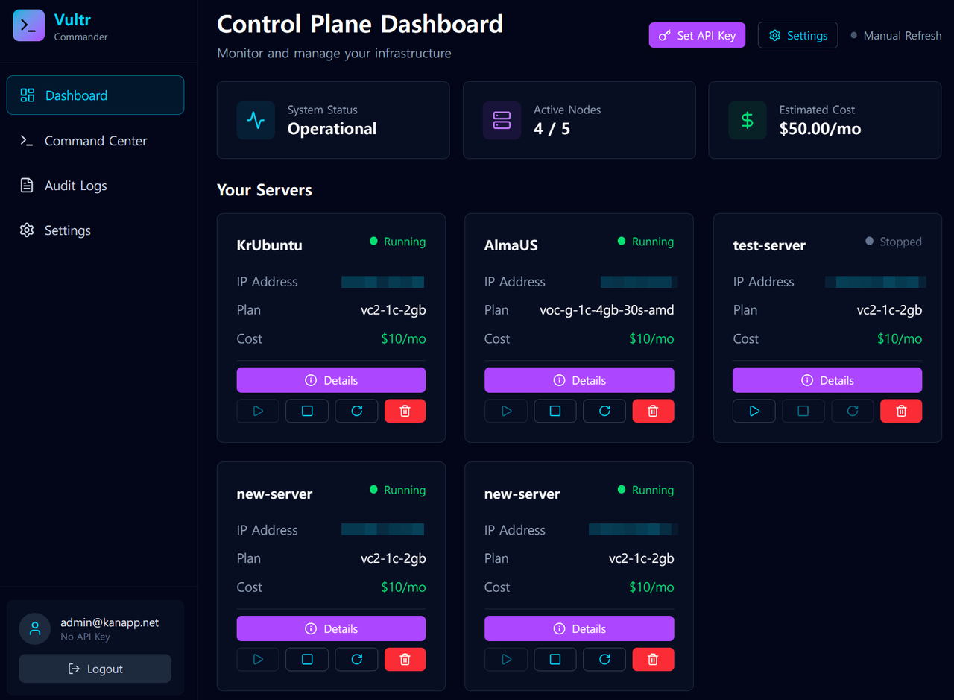Click the masked IP address on test-server

[x=876, y=282]
